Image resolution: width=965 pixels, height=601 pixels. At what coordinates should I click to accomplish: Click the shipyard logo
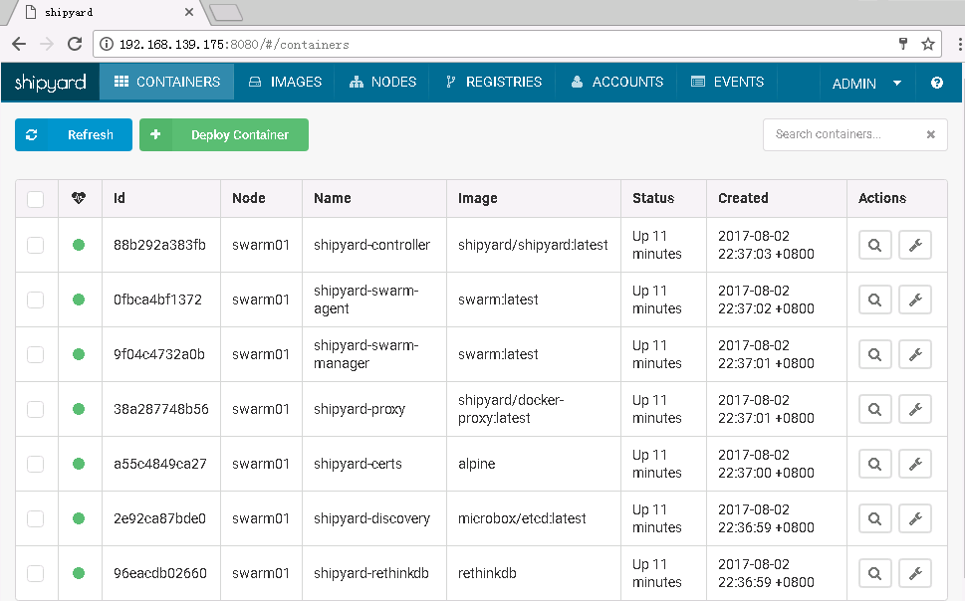pyautogui.click(x=50, y=83)
